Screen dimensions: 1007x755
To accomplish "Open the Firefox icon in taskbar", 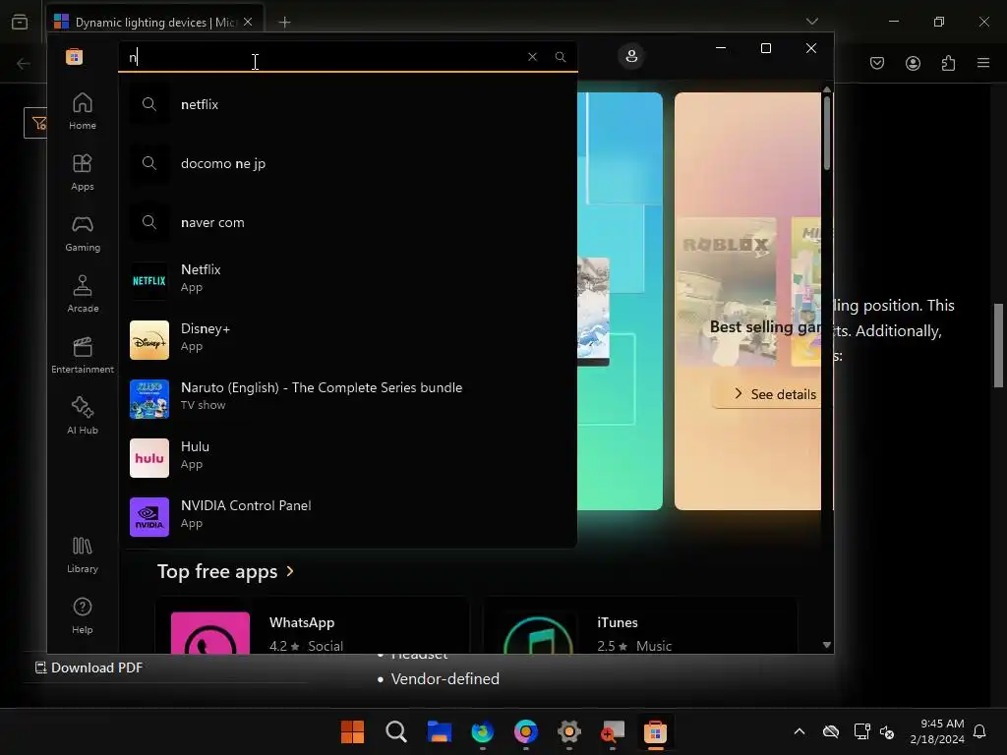I will click(482, 731).
